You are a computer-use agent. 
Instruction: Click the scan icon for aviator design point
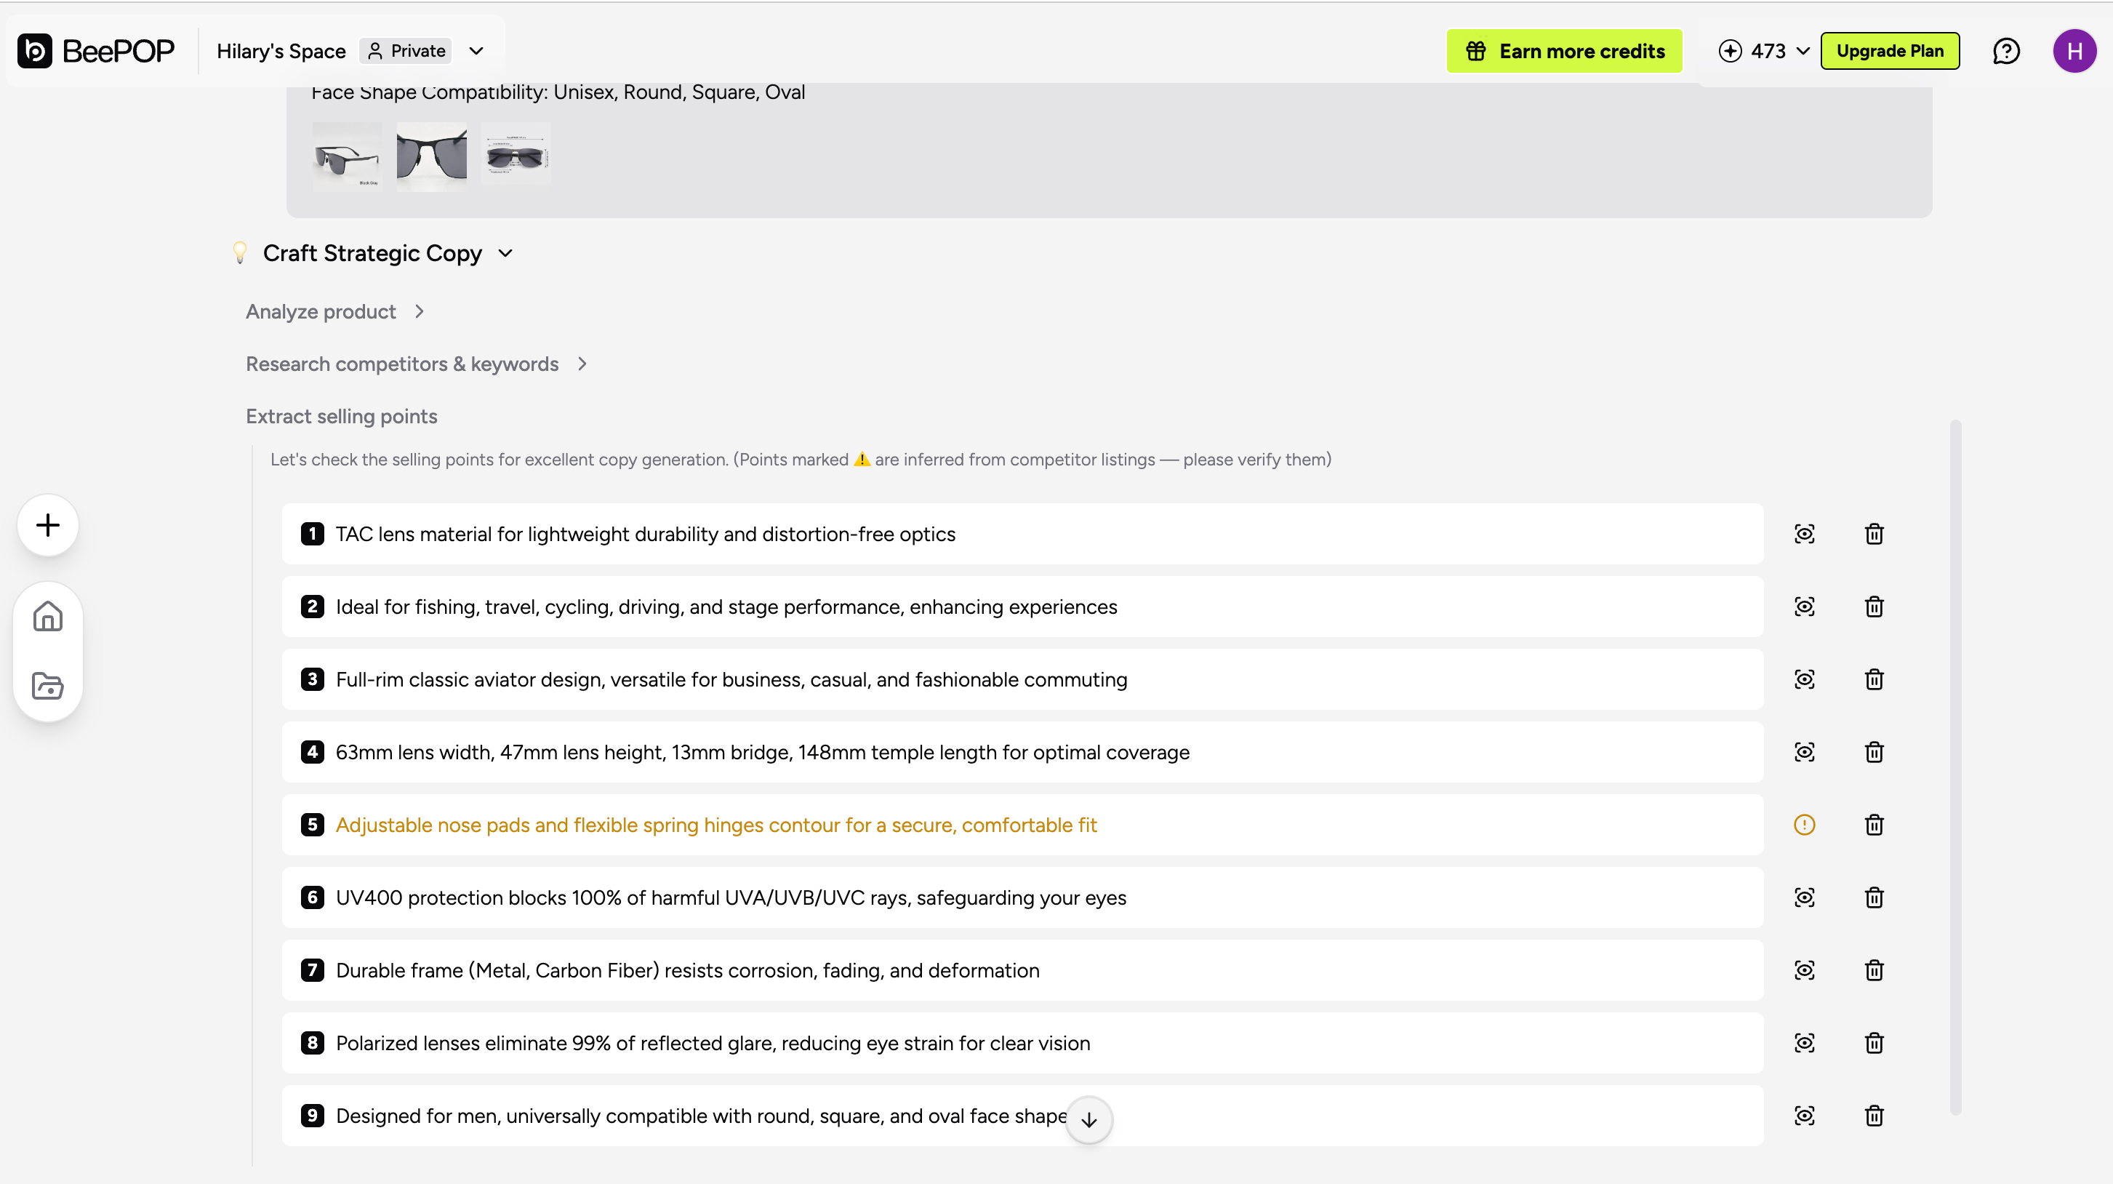pos(1804,679)
